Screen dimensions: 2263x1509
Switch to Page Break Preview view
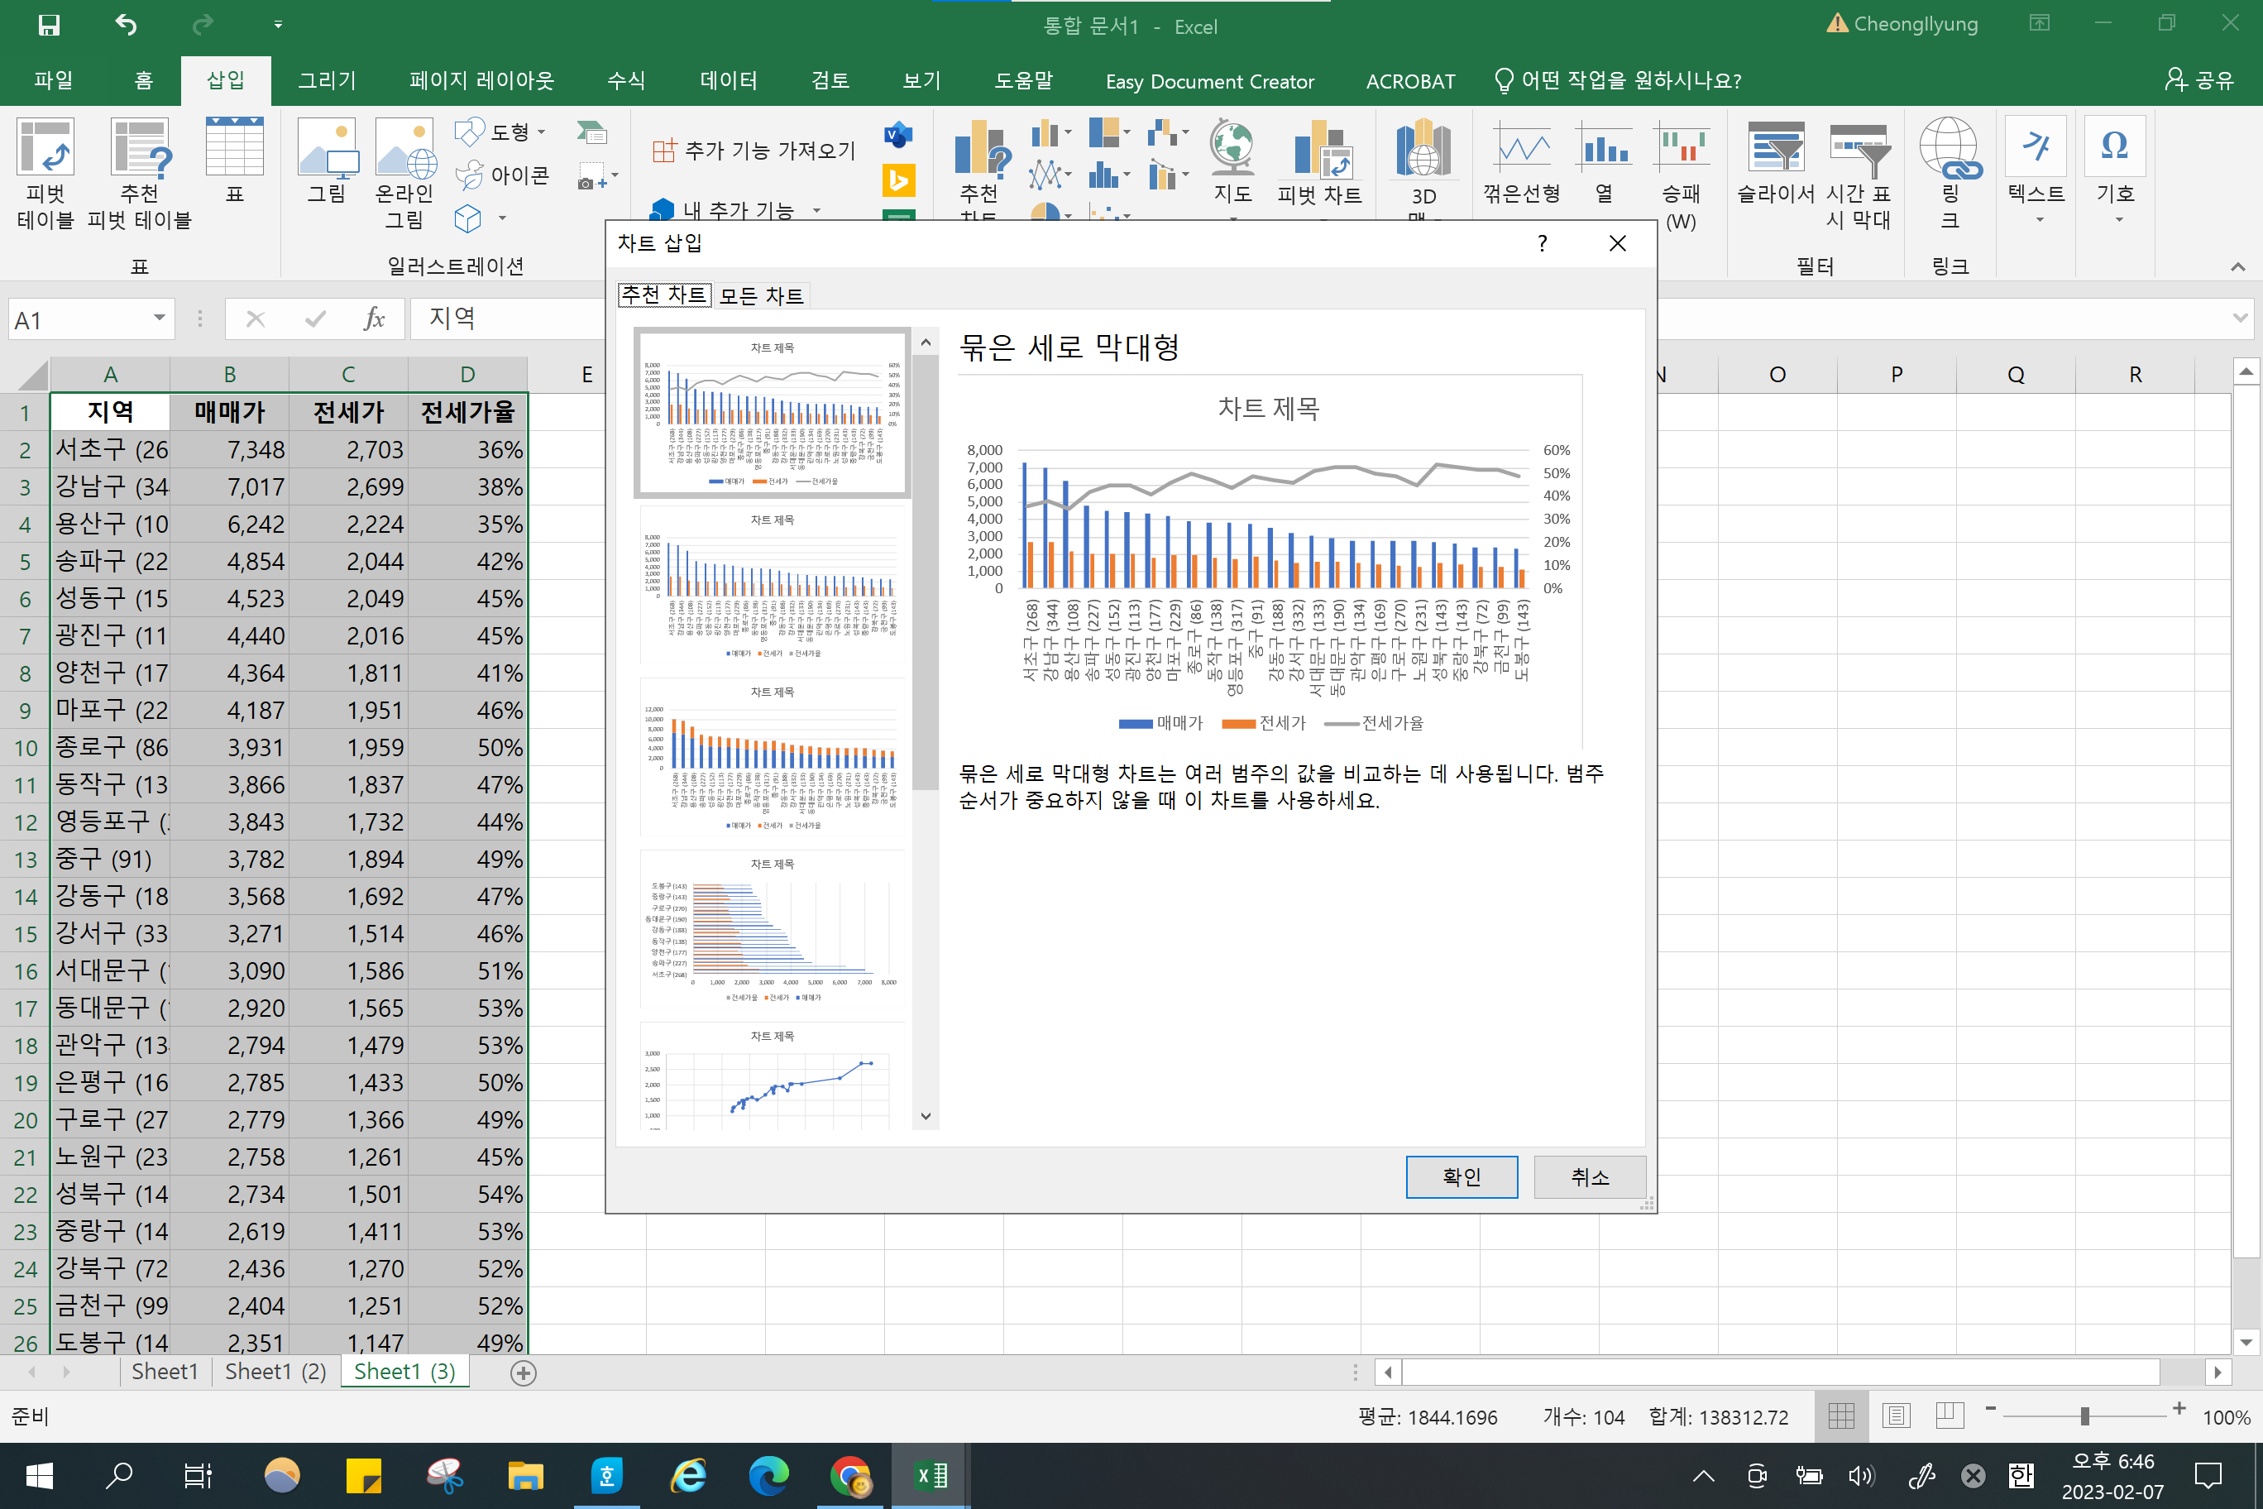tap(1950, 1416)
